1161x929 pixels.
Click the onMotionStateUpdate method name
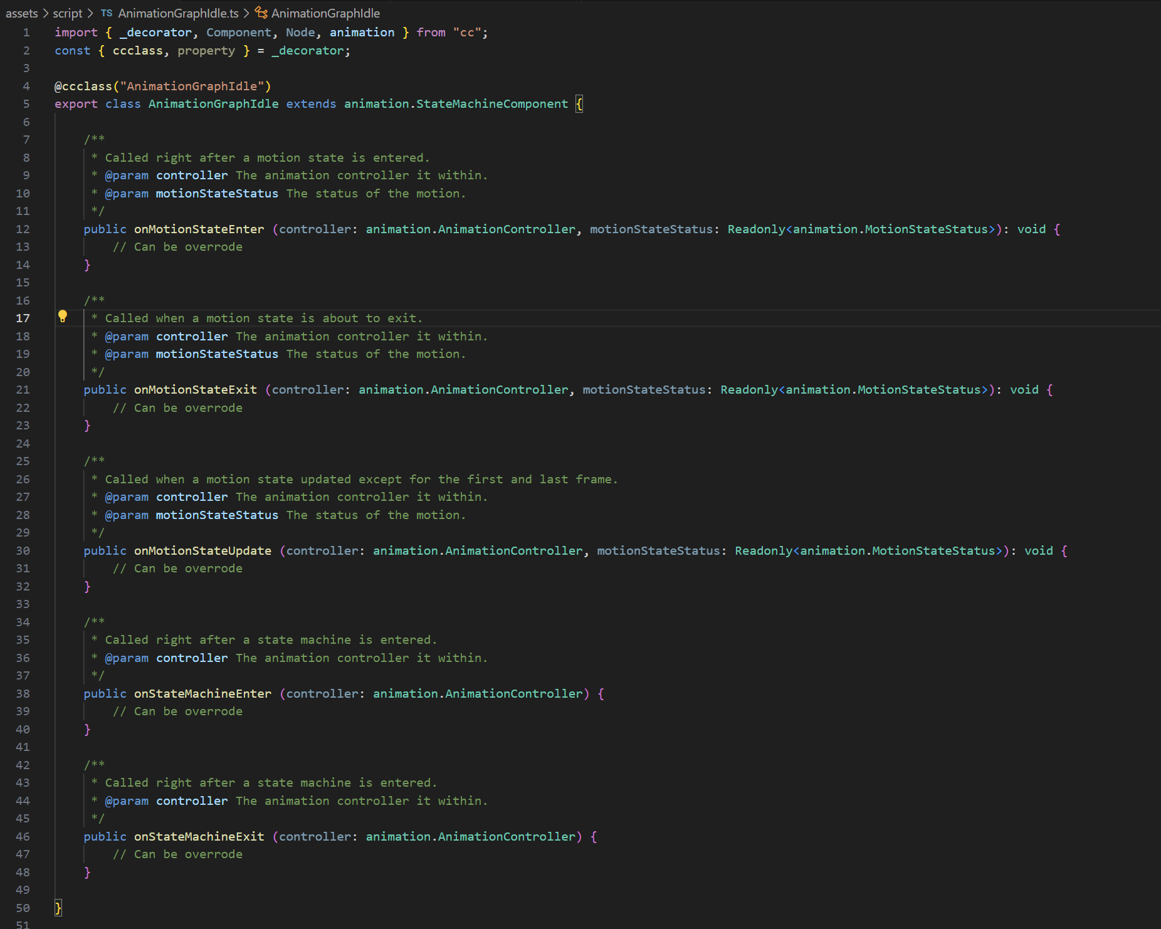203,550
